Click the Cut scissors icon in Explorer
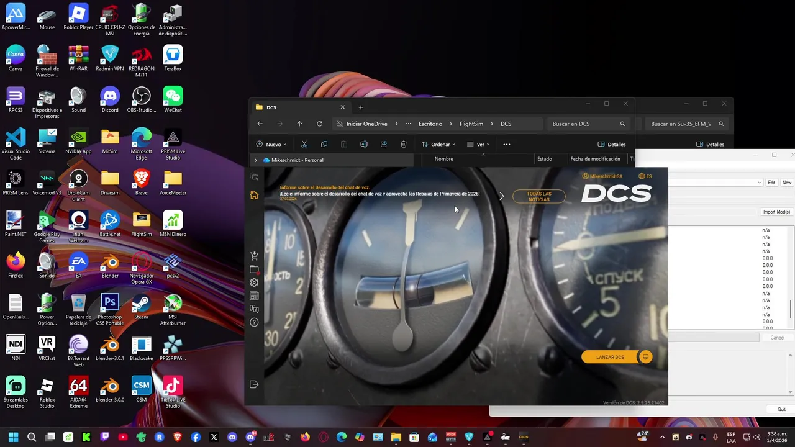Screen dimensions: 795x447 point(304,144)
